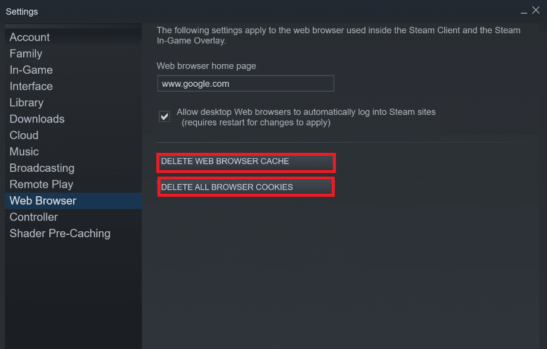Open the Account settings category
The width and height of the screenshot is (547, 349).
(30, 37)
